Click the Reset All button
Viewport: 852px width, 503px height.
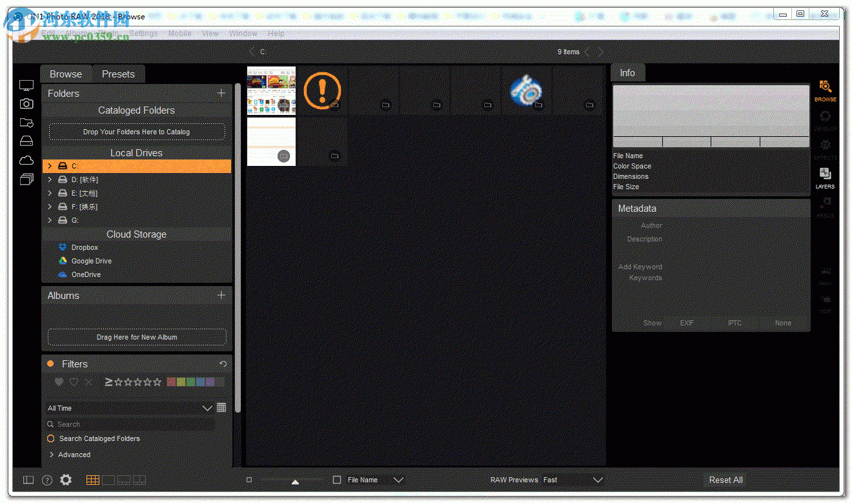pos(725,480)
